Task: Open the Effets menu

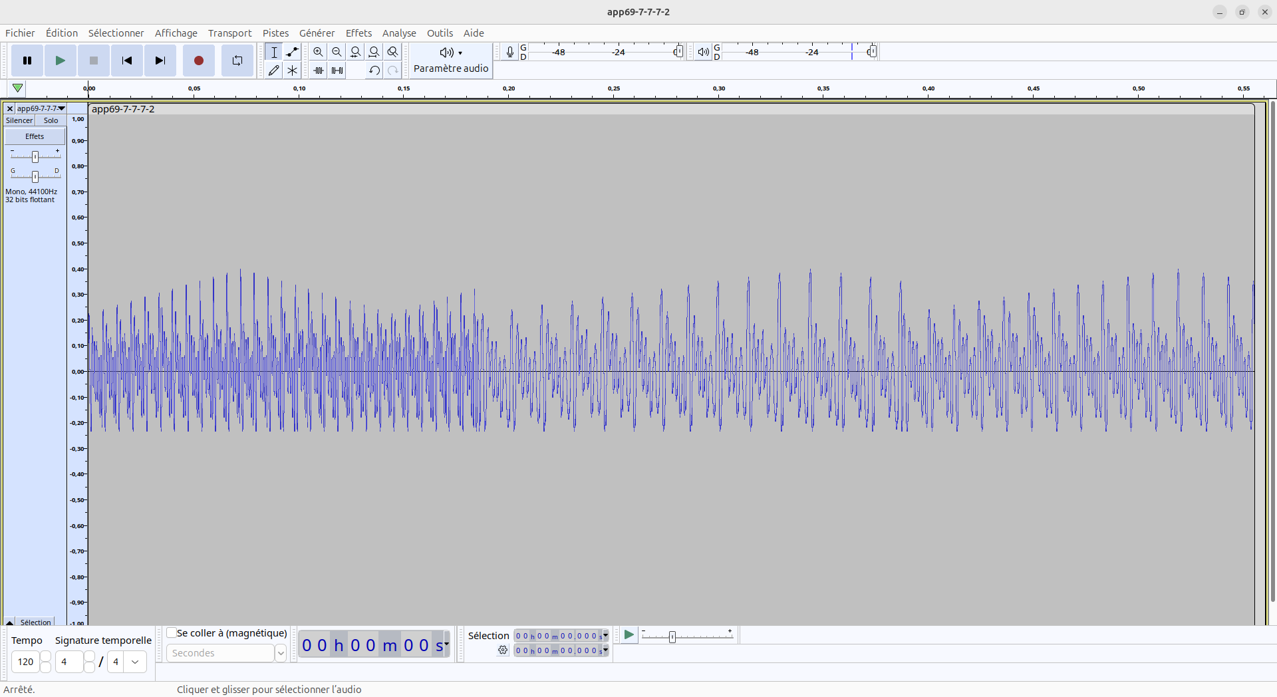Action: click(358, 33)
